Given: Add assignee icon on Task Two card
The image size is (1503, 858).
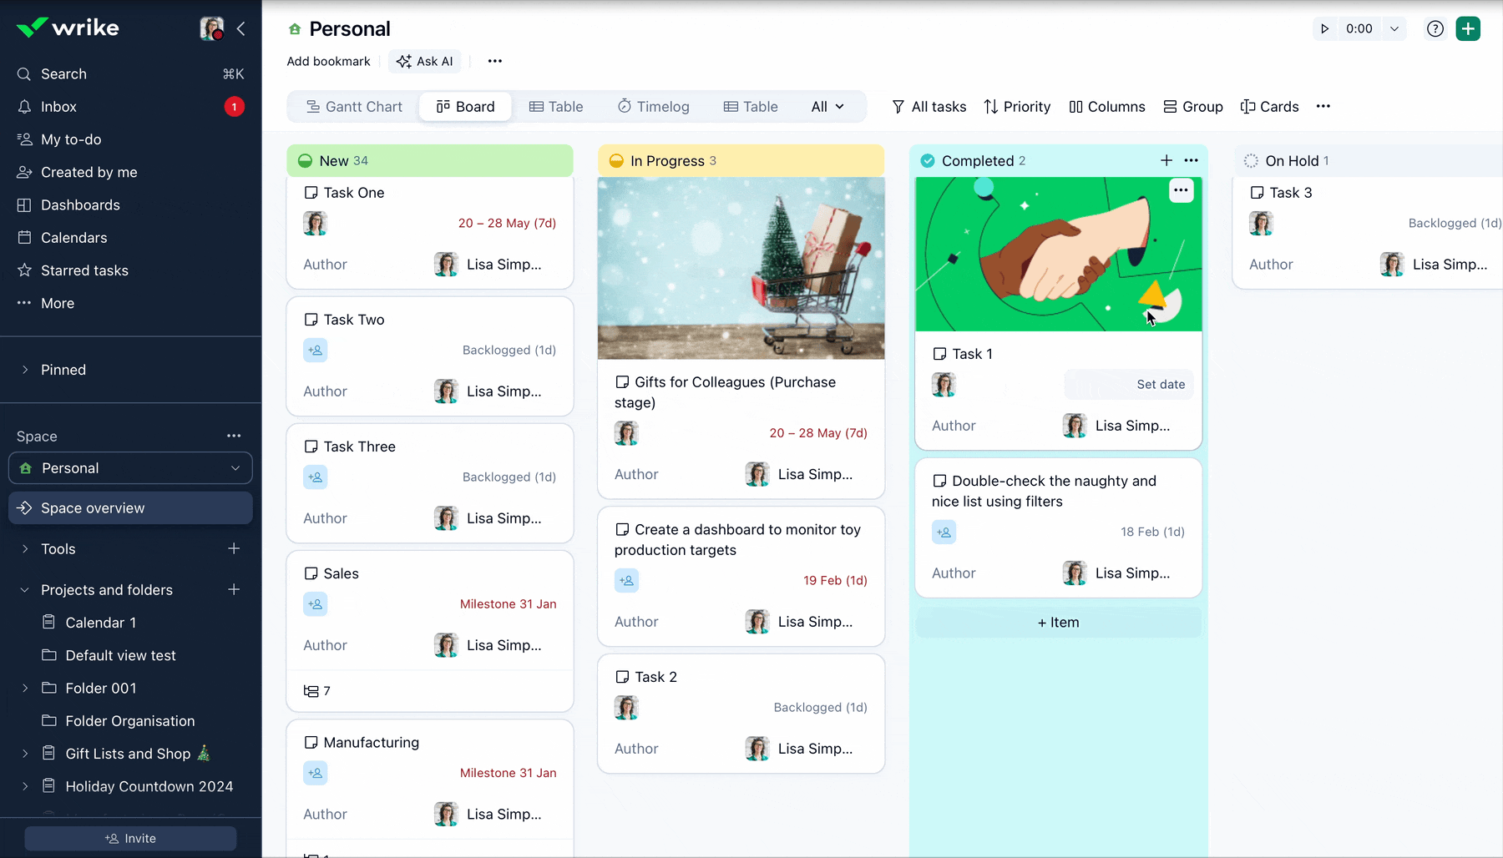Looking at the screenshot, I should coord(316,351).
